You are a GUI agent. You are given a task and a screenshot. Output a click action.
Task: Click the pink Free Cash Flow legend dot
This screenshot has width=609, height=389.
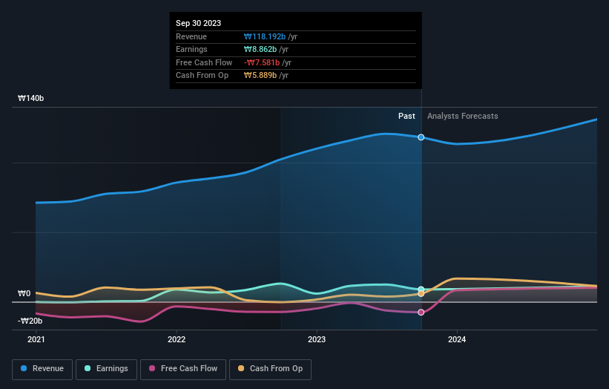(x=152, y=368)
